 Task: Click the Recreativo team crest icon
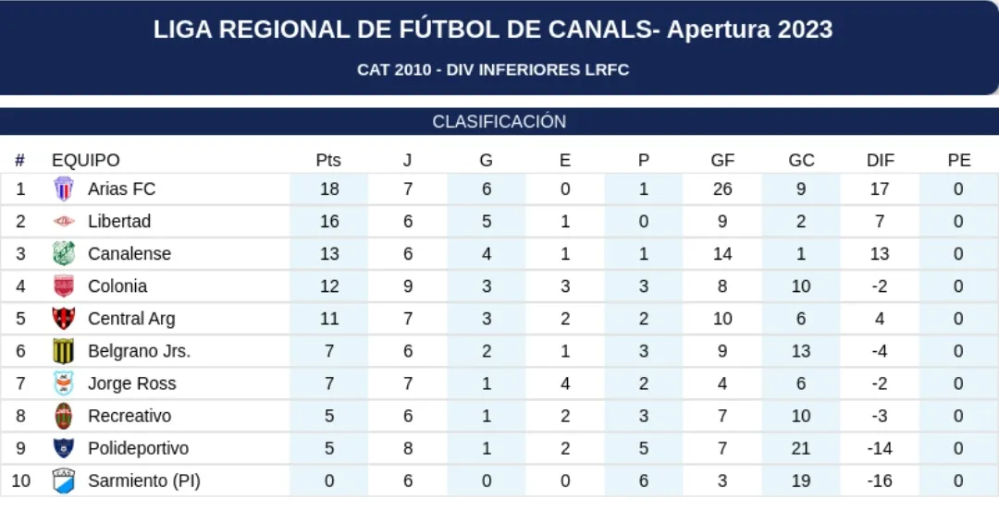63,416
